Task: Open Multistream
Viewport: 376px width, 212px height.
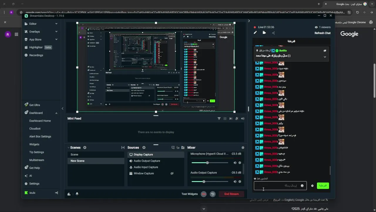Action: click(x=37, y=160)
